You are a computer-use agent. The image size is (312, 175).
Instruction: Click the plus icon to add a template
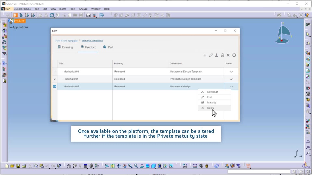(x=205, y=55)
